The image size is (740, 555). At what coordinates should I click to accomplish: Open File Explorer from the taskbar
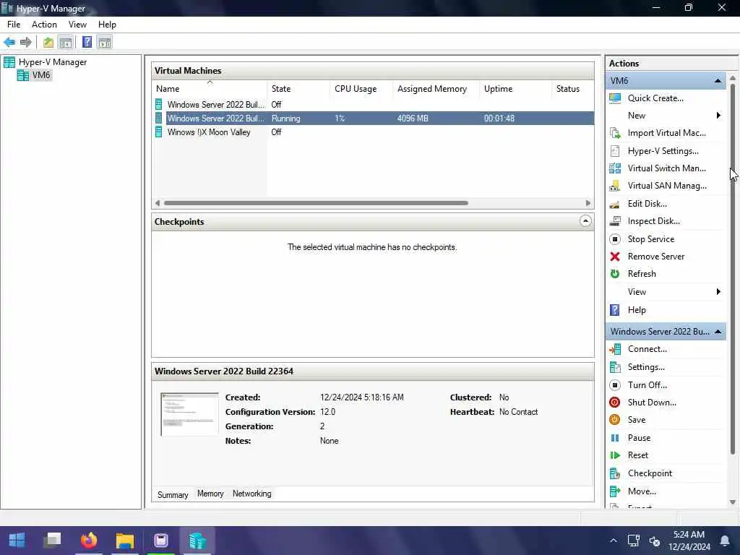pos(125,540)
